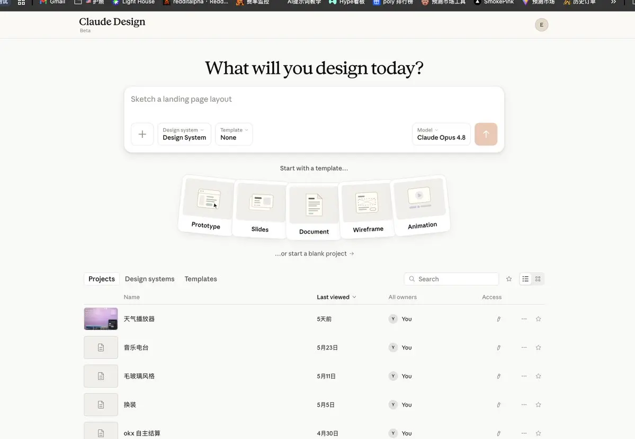Choose the Document template card
Screen dimensions: 635x439
314,211
